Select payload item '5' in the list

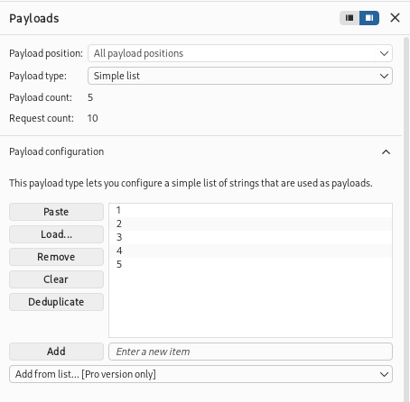tap(250, 264)
